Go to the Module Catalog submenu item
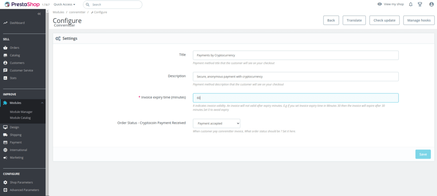Image resolution: width=437 pixels, height=196 pixels. tap(20, 118)
